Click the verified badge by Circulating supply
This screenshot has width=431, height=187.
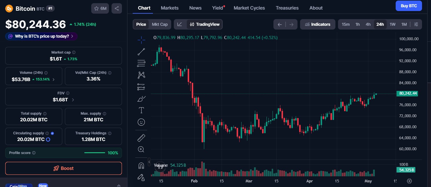(52, 133)
